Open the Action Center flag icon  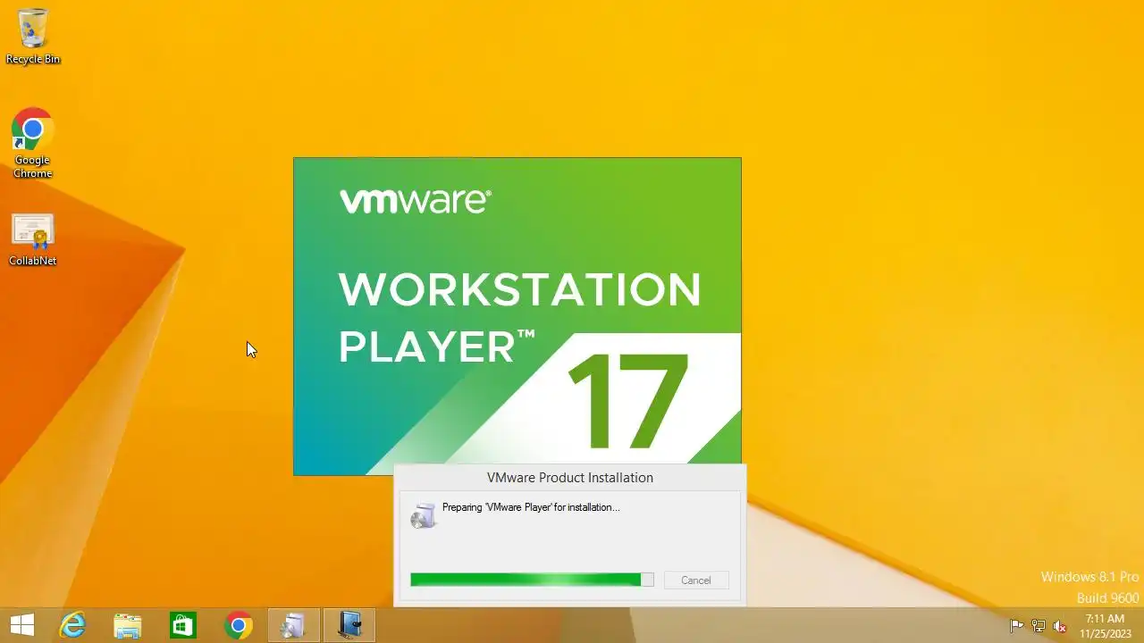point(1017,626)
